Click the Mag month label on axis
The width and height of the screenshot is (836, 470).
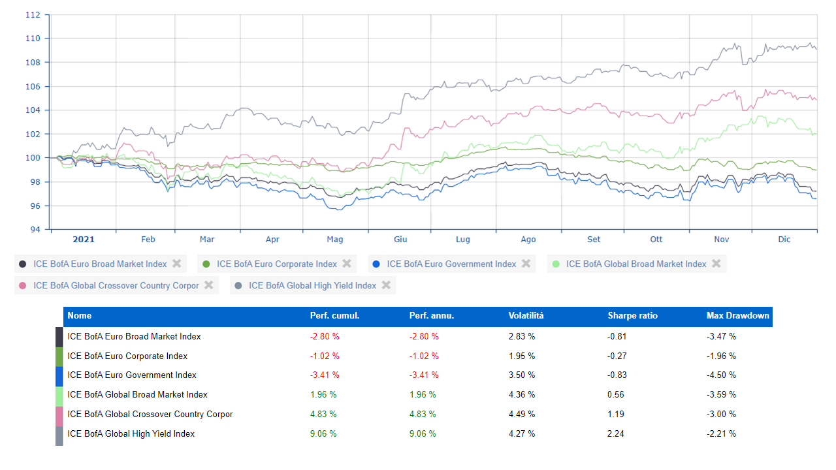click(x=335, y=240)
